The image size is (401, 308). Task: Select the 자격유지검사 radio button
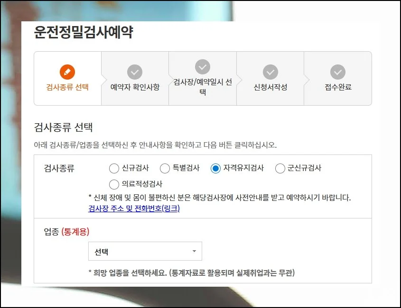(x=216, y=168)
